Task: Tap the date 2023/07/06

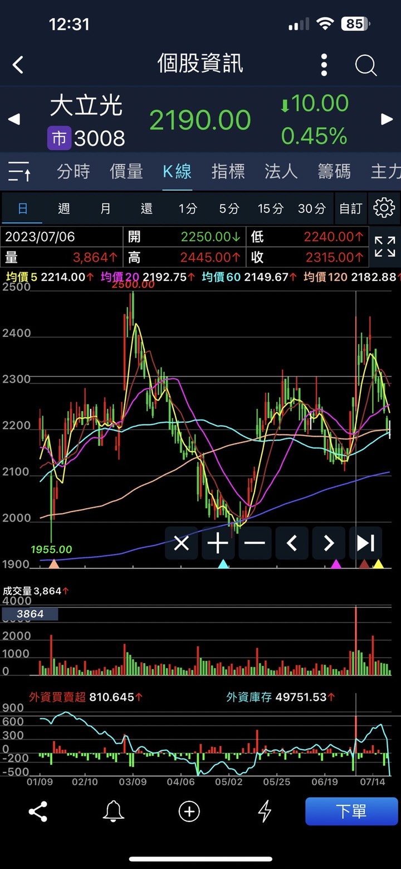Action: (40, 236)
